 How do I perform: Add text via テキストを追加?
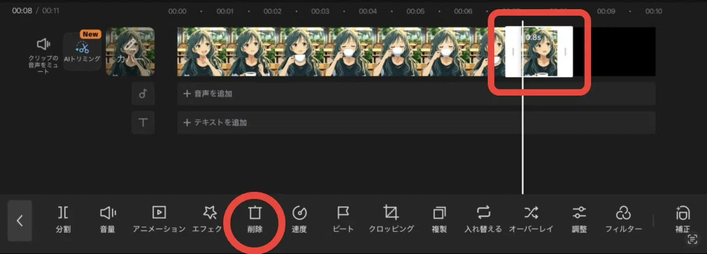pos(416,122)
